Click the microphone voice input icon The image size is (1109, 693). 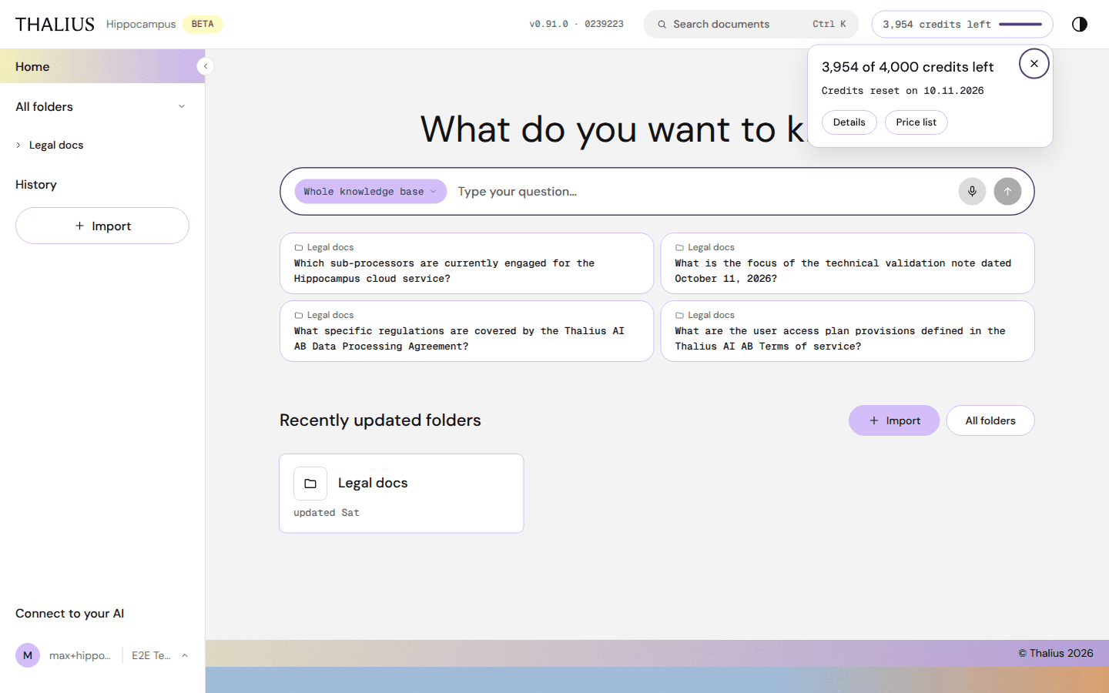pos(972,192)
